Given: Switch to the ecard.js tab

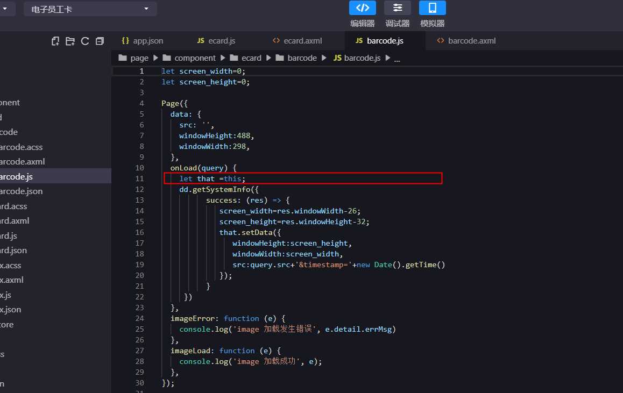Looking at the screenshot, I should point(216,40).
